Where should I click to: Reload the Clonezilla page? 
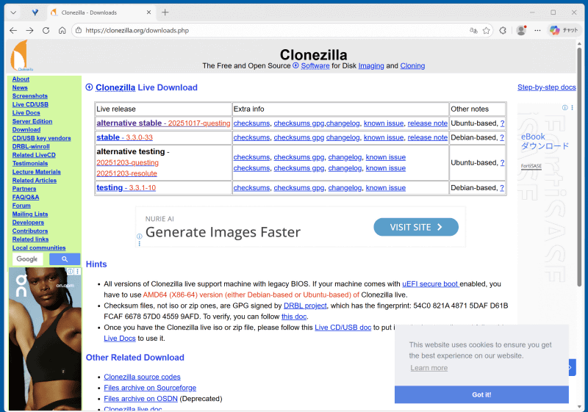click(46, 30)
